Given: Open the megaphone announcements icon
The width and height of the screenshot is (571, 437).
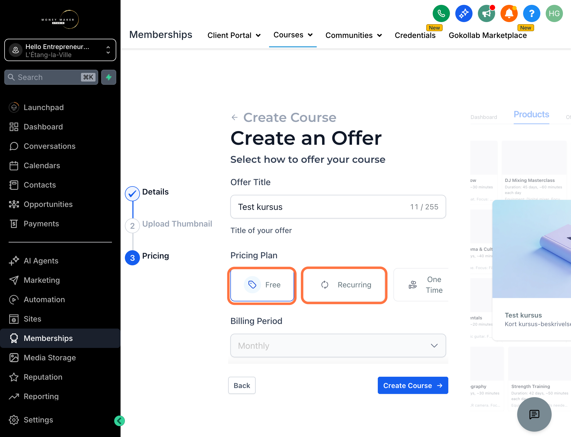Looking at the screenshot, I should [486, 13].
